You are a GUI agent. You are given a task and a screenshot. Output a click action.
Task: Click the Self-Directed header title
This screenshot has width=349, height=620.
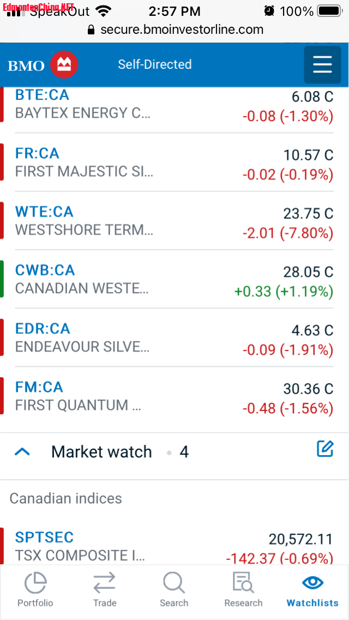155,64
